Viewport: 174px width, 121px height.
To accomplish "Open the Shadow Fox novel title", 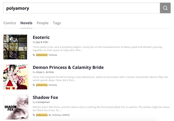I will point(45,97).
